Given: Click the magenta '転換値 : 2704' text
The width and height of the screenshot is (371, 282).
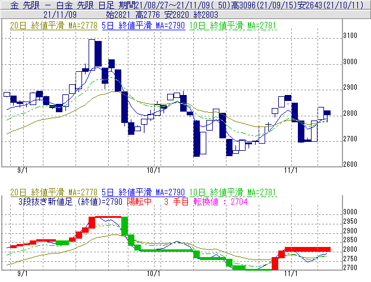Looking at the screenshot, I should [x=221, y=202].
